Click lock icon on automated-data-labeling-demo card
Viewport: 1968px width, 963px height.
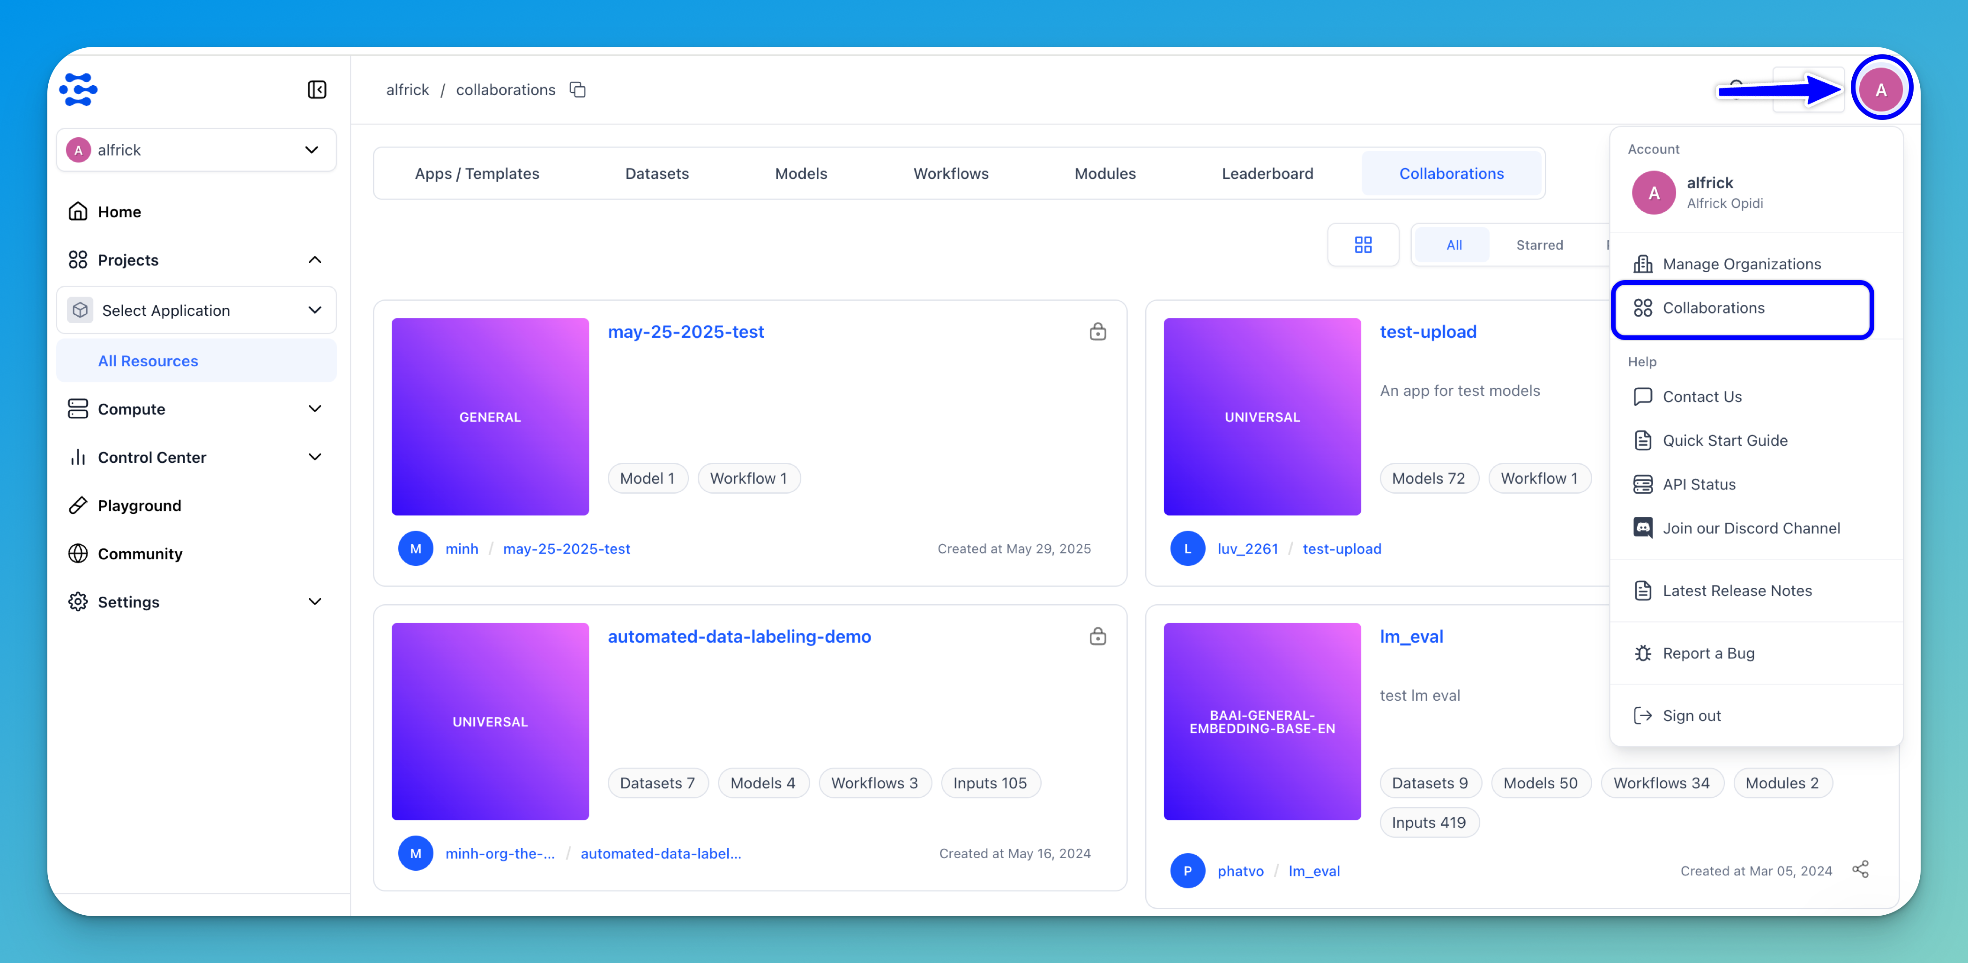coord(1097,636)
